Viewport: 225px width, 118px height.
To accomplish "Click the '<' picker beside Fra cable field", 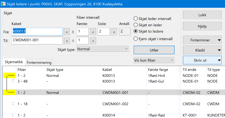I will tap(67, 32).
